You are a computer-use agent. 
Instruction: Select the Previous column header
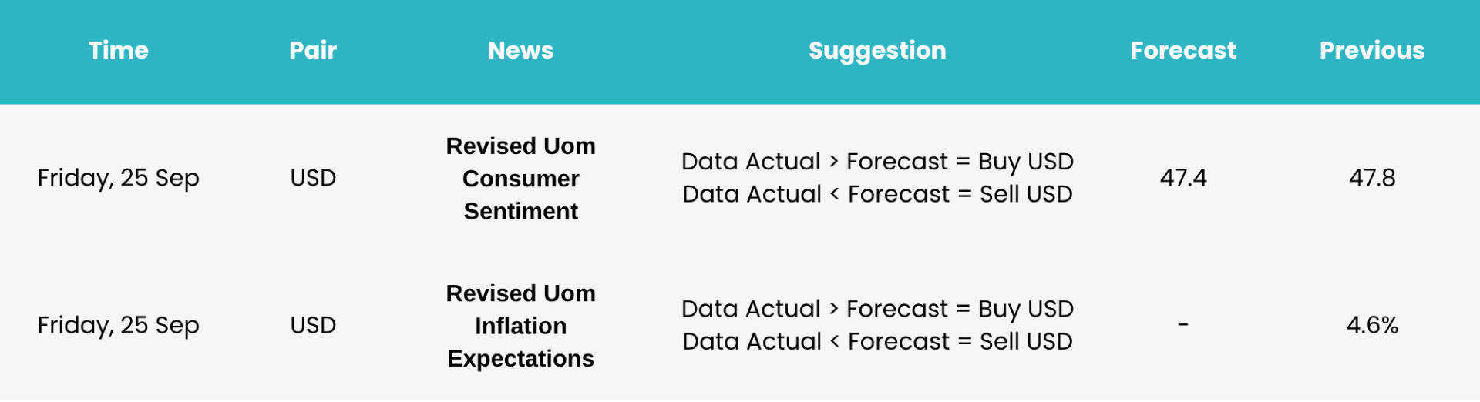(x=1372, y=50)
